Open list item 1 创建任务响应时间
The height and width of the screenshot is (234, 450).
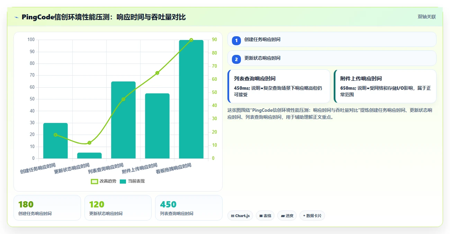pos(332,39)
